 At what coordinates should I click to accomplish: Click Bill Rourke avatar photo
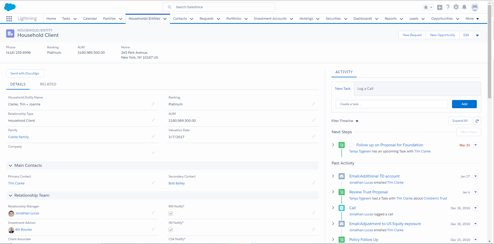(11, 230)
